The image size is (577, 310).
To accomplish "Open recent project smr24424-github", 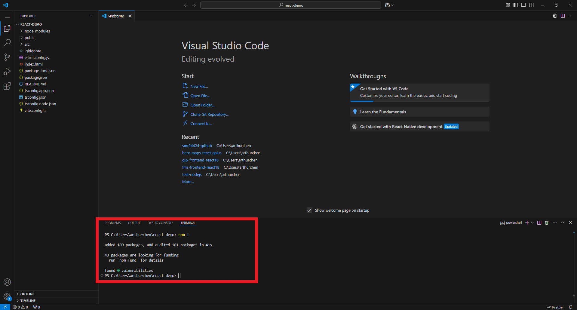I will coord(197,146).
